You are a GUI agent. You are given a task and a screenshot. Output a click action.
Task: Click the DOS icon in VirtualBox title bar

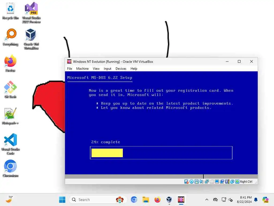tap(69, 61)
